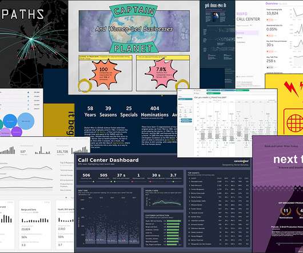Select the yellow caption box above the orange starburst
303x253 pixels.
coord(106,57)
